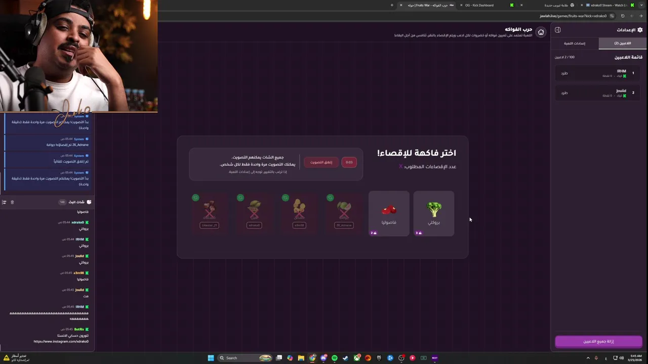Open the Xbox app from the taskbar
Viewport: 648px width, 364px height.
coord(357,358)
